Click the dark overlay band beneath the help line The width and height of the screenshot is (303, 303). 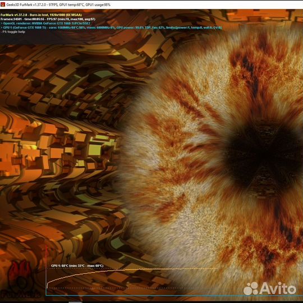click(58, 39)
